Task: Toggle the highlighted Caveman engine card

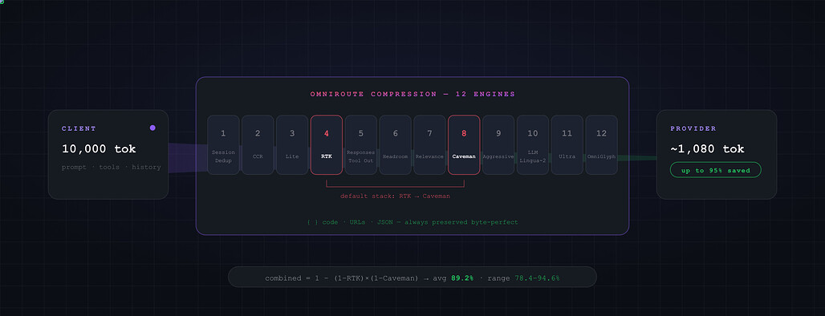Action: tap(464, 144)
